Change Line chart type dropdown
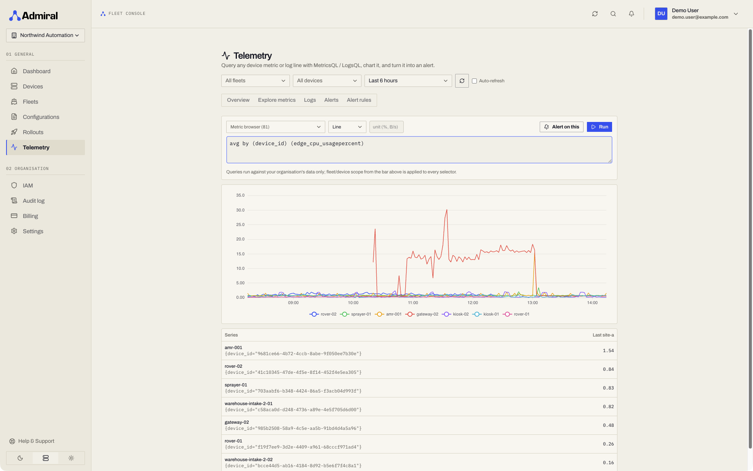 point(347,127)
